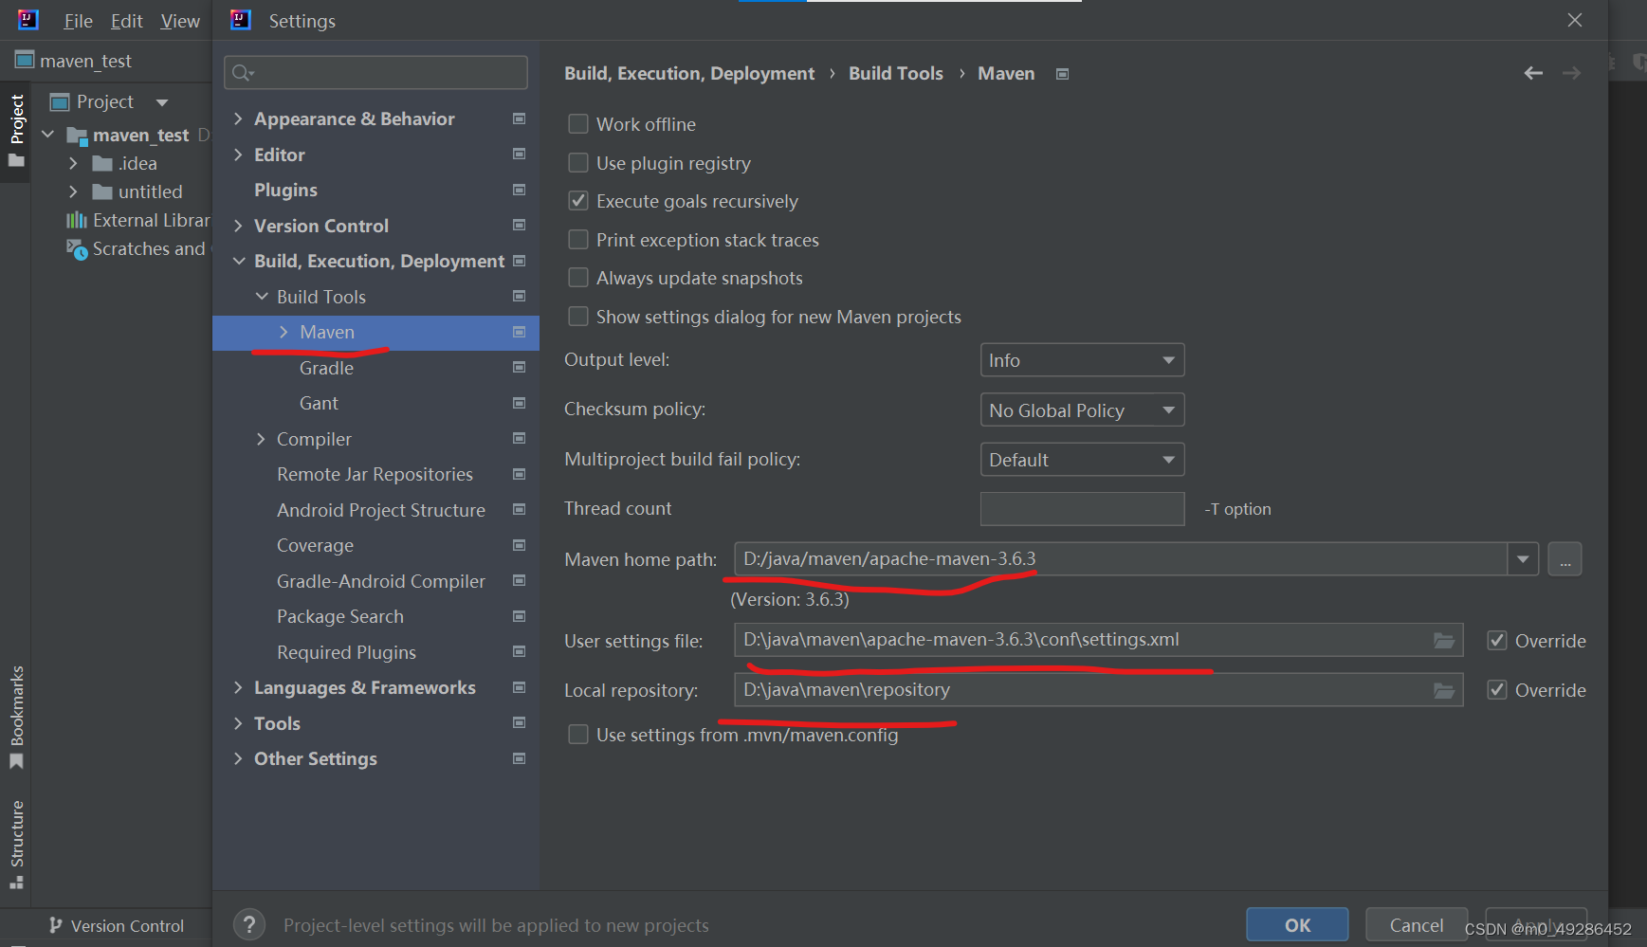Image resolution: width=1647 pixels, height=947 pixels.
Task: Click Build, Execution, Deployment breadcrumb
Action: [689, 73]
